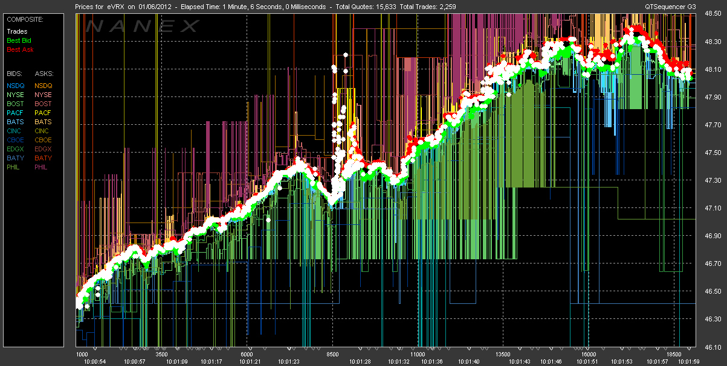
Task: Click the 47.70 price axis label
Action: tap(714, 125)
